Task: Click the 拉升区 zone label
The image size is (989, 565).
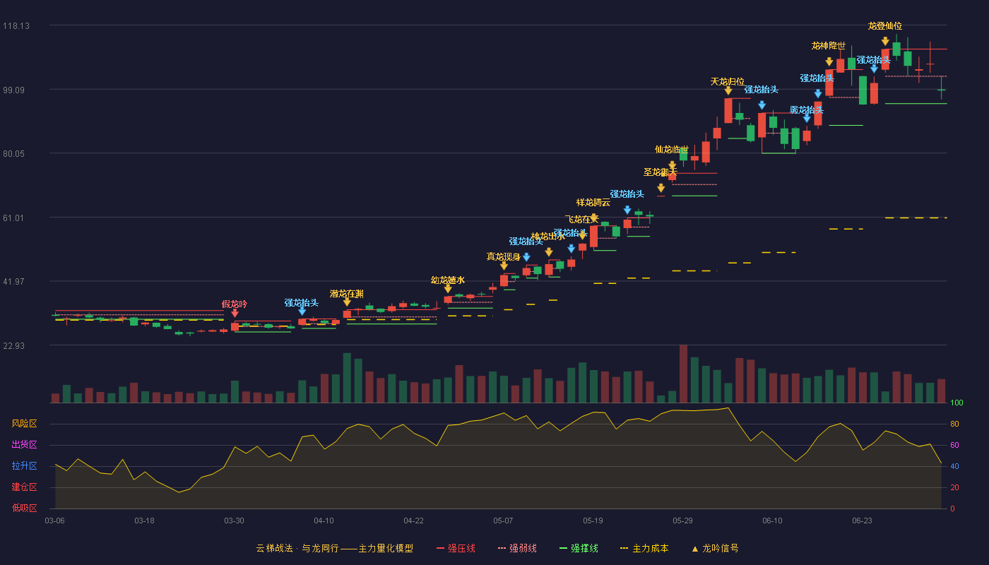Action: (24, 466)
